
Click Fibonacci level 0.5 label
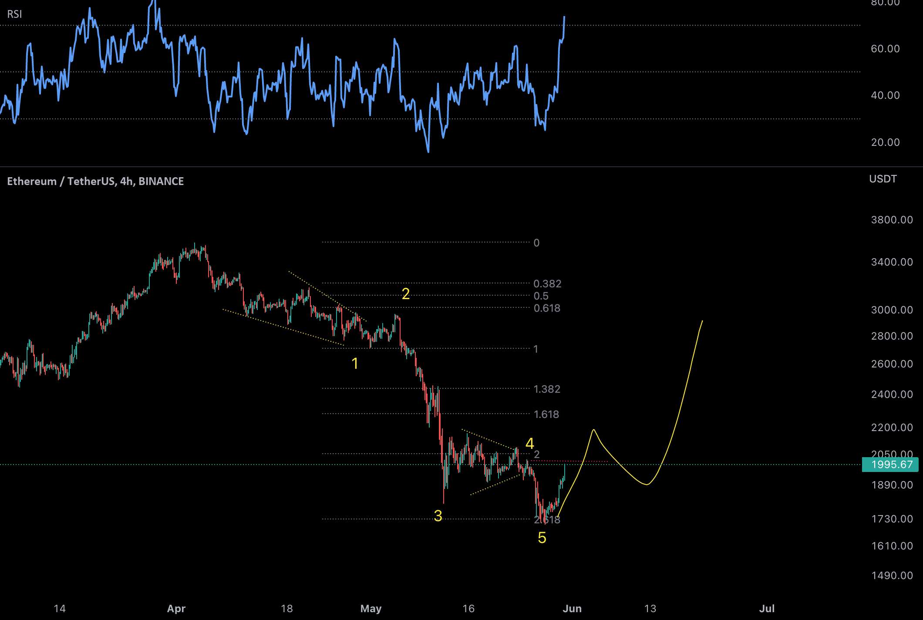pyautogui.click(x=541, y=296)
